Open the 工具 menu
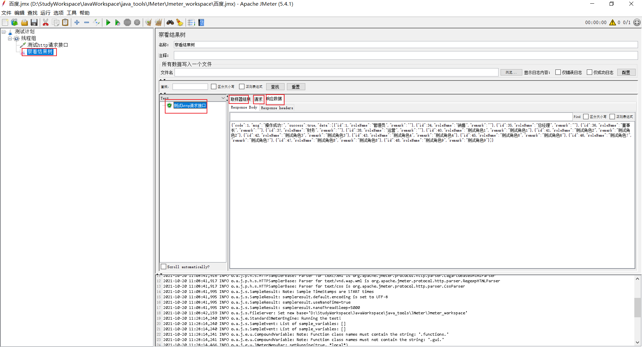Viewport: 642px width, 347px height. click(x=72, y=13)
